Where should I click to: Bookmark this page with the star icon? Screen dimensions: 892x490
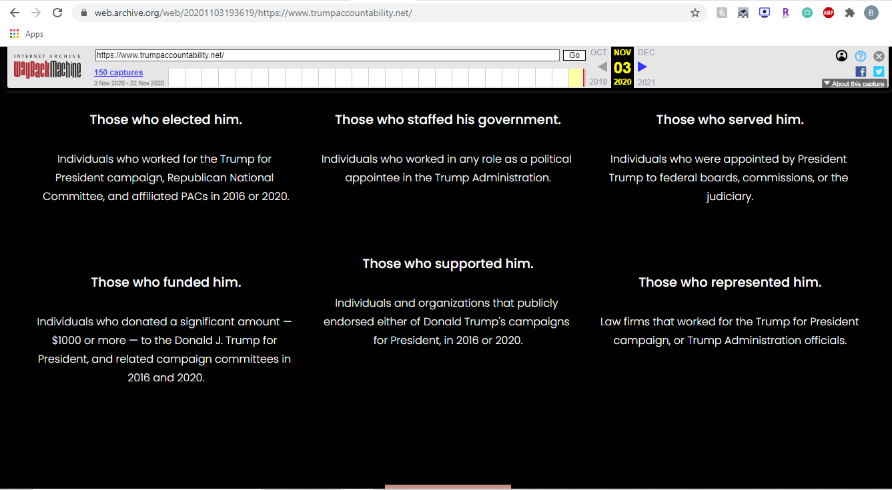695,13
